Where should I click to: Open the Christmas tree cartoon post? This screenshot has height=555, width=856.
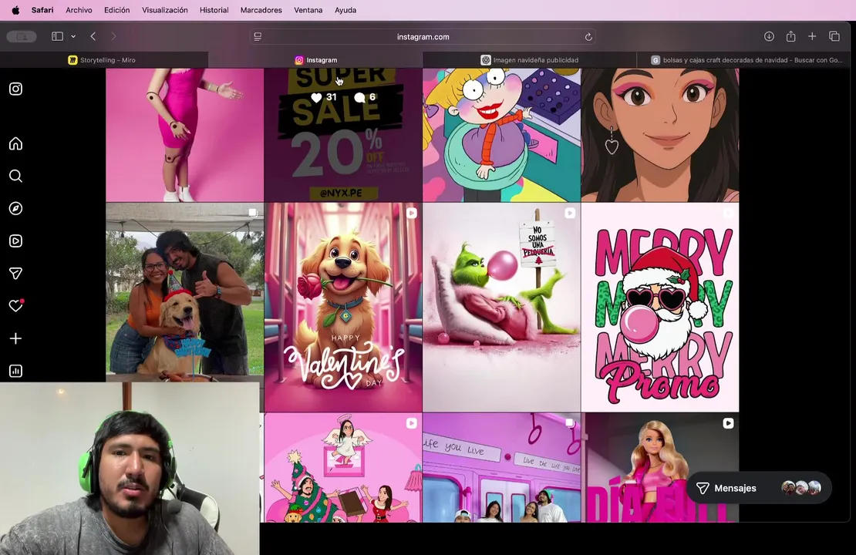pyautogui.click(x=343, y=468)
